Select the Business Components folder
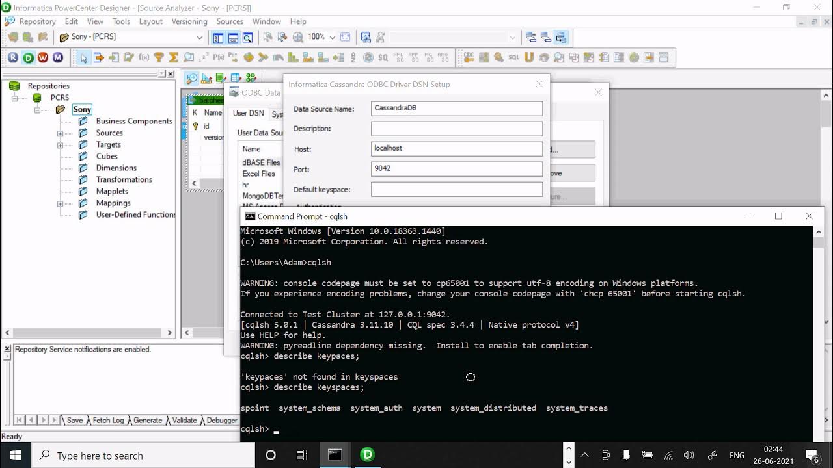Viewport: 833px width, 468px height. (x=134, y=121)
